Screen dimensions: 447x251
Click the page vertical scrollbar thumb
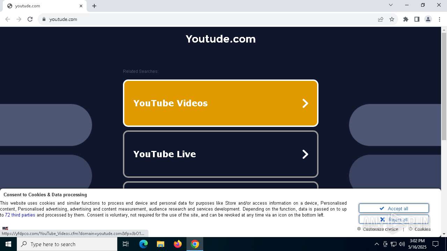tap(444, 86)
